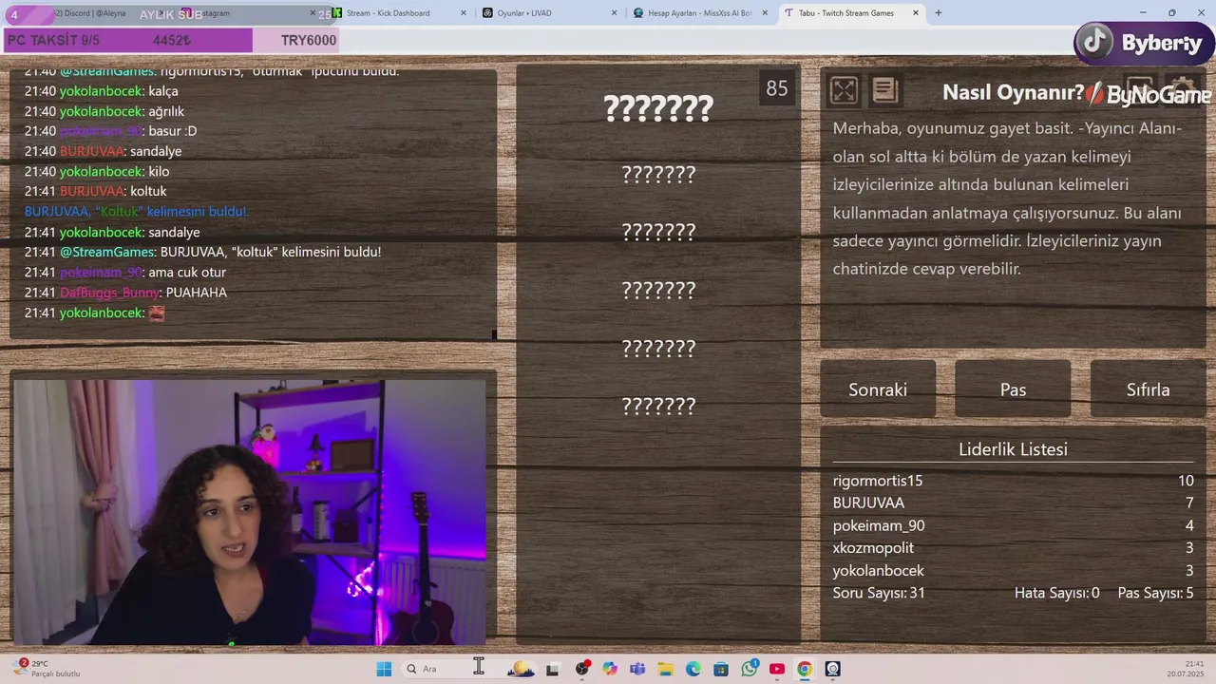Click the Pas button
The image size is (1216, 684).
tap(1013, 389)
